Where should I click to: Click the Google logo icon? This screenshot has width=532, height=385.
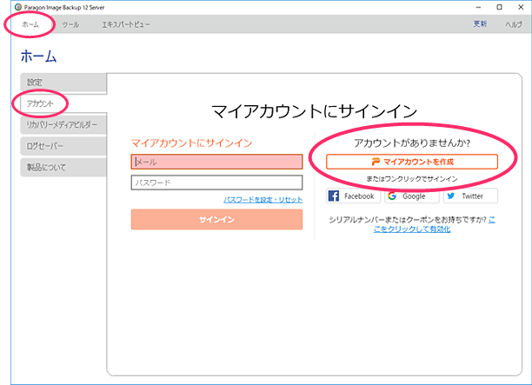coord(392,196)
